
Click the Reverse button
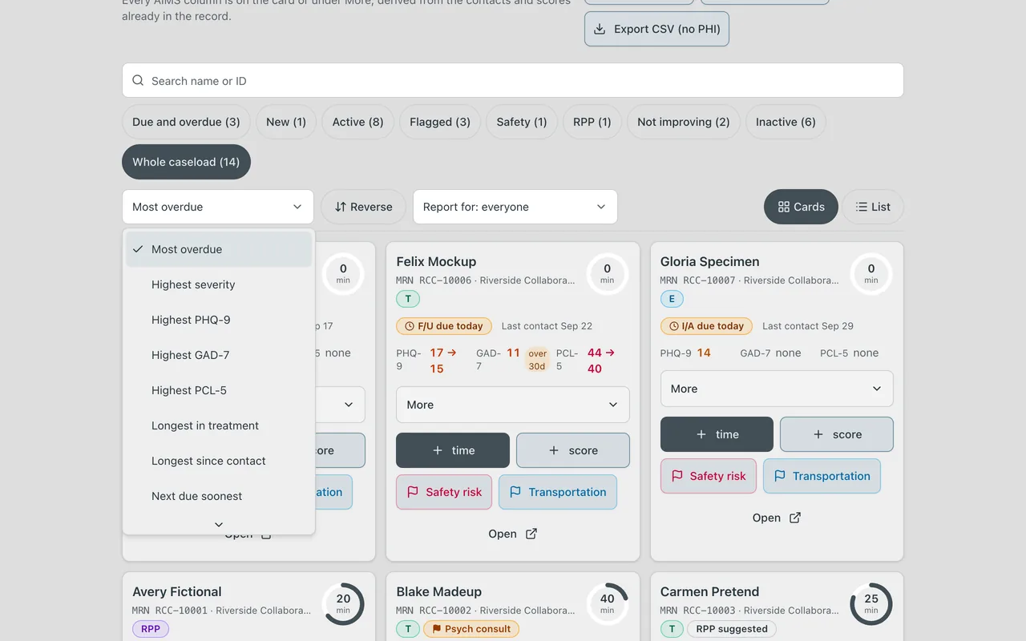[x=364, y=207]
